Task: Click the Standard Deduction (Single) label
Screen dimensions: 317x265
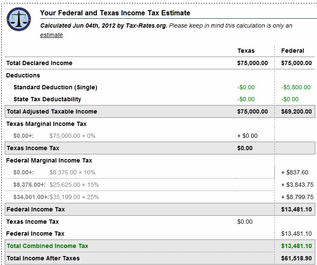Action: tap(55, 87)
